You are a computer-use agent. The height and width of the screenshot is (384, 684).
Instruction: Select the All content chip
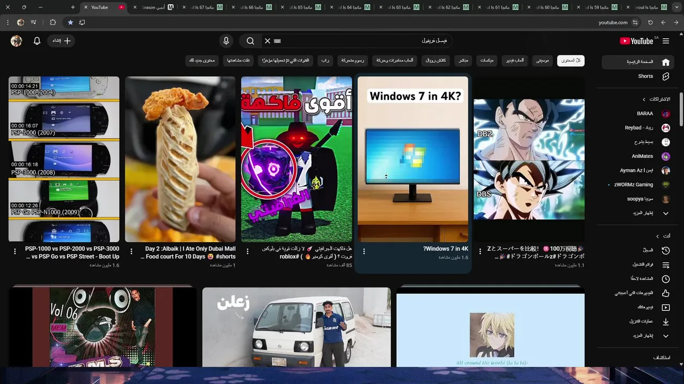click(571, 61)
